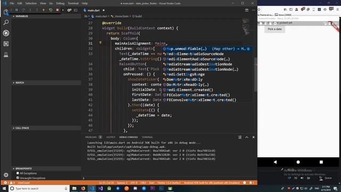Click the debug Step Out arrow

[37, 10]
